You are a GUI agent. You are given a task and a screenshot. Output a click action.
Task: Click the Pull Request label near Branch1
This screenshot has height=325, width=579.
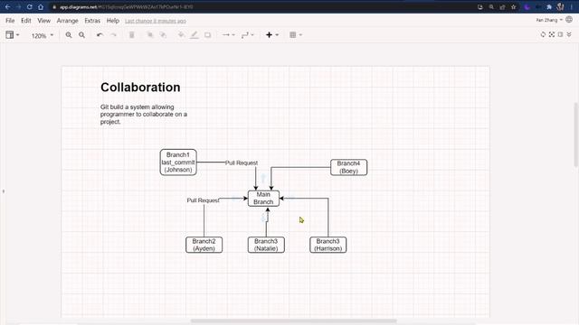click(x=242, y=162)
